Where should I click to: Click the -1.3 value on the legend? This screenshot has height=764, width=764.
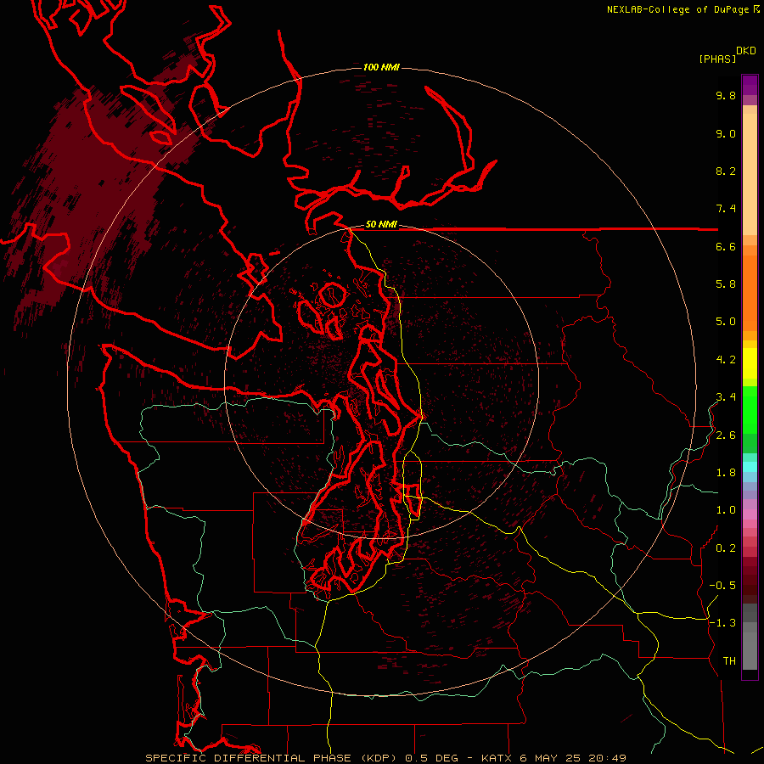[x=722, y=623]
